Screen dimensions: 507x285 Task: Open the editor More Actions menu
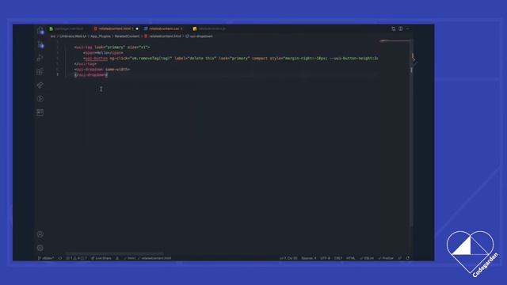pyautogui.click(x=408, y=28)
